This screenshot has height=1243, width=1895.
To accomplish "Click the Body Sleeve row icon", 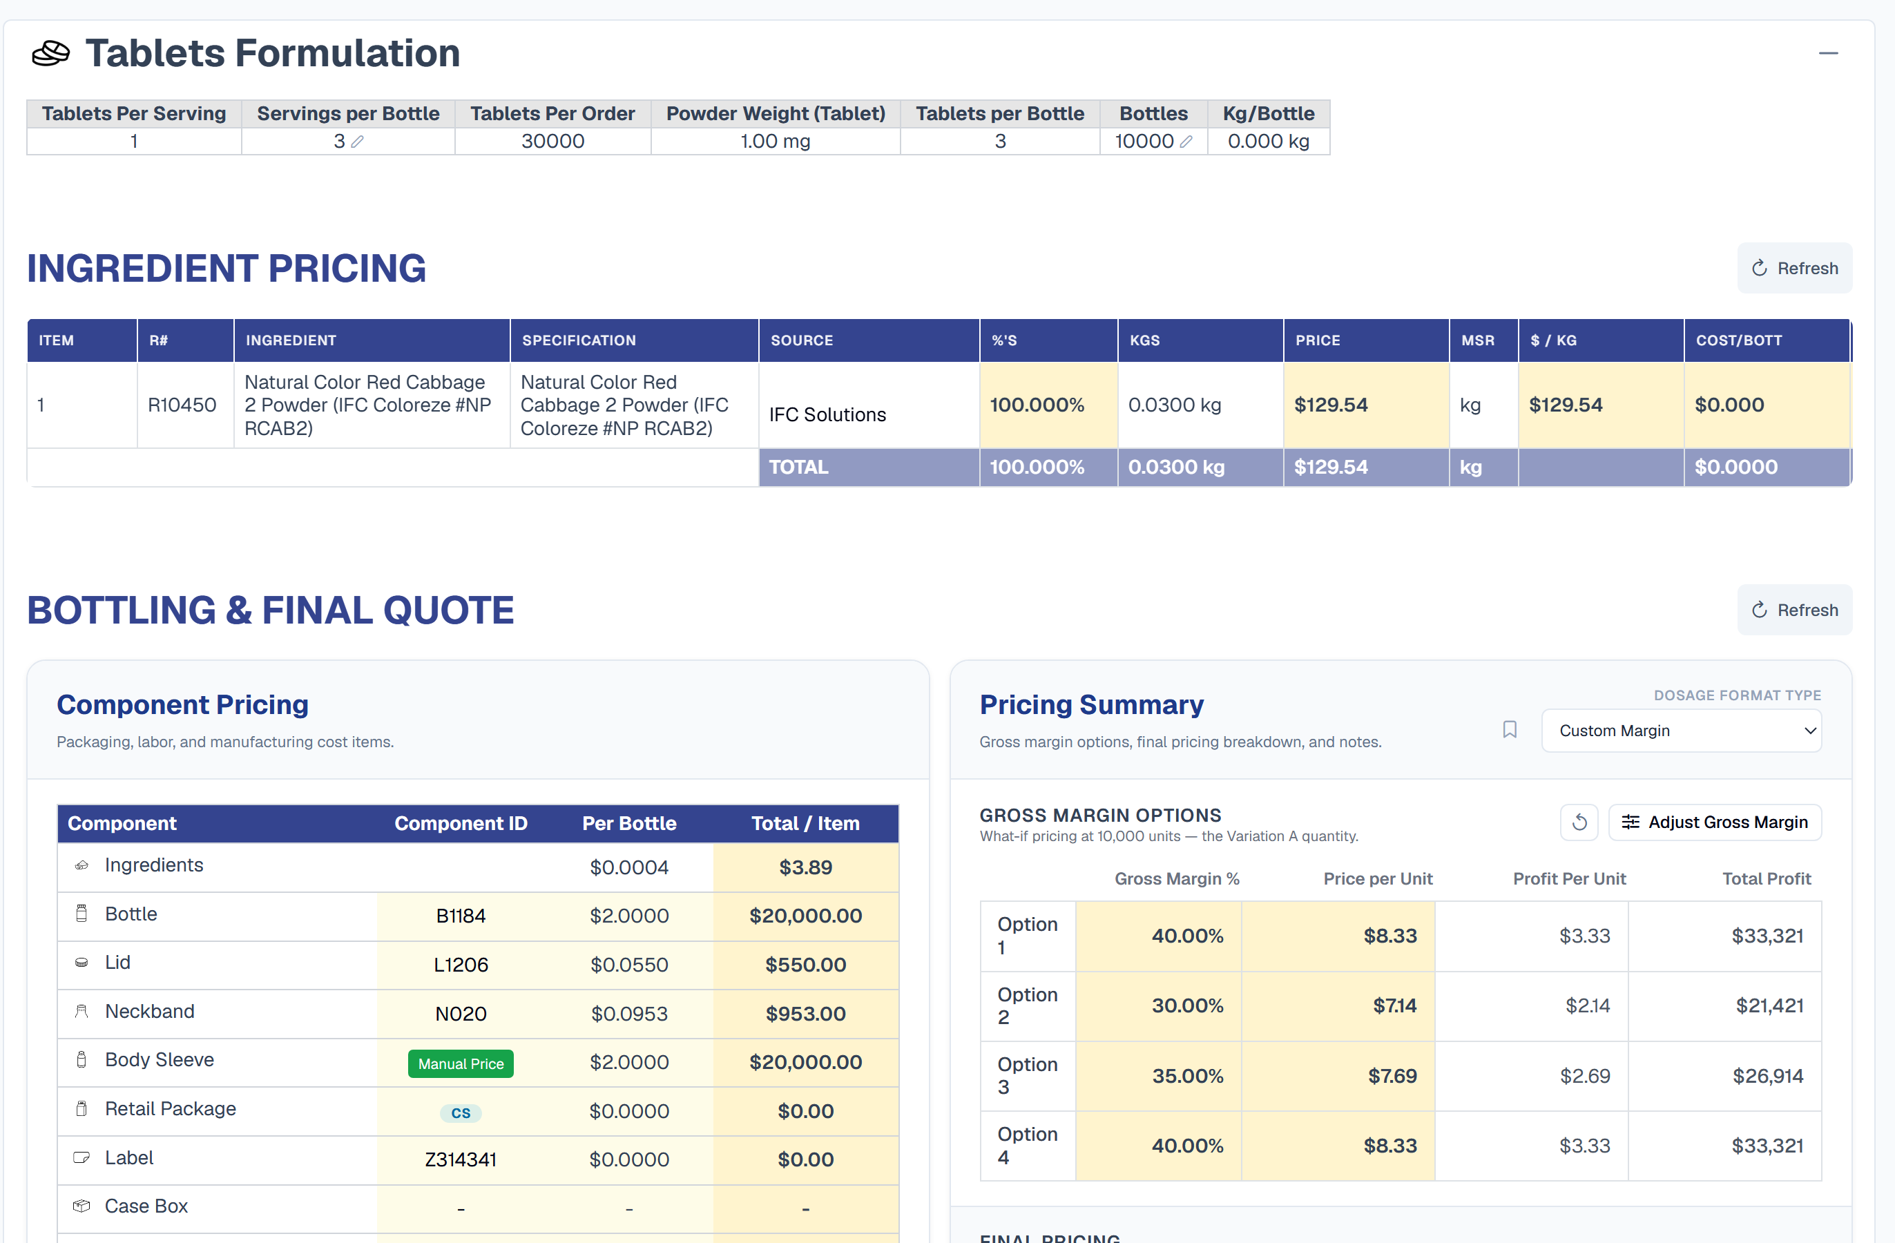I will pyautogui.click(x=81, y=1060).
